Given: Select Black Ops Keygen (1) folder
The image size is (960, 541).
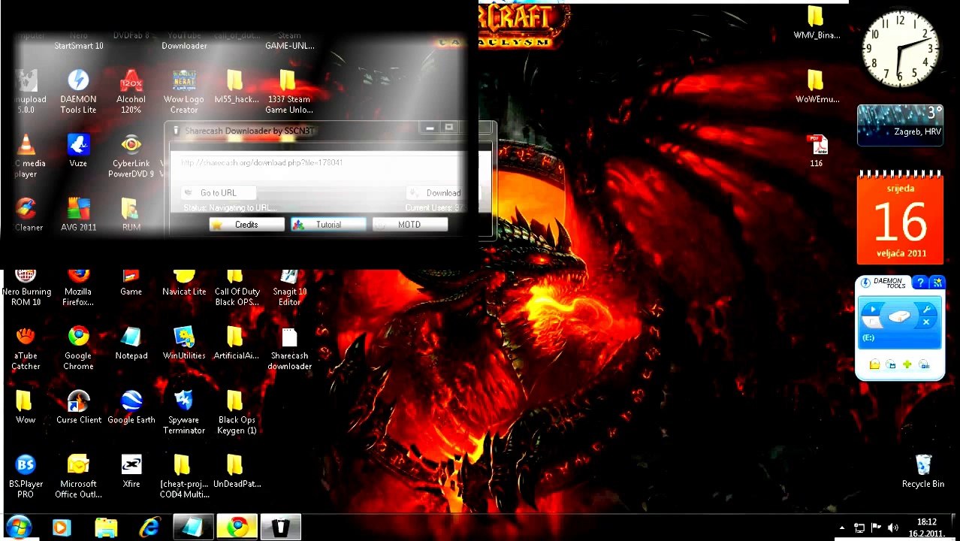Looking at the screenshot, I should coord(237,412).
